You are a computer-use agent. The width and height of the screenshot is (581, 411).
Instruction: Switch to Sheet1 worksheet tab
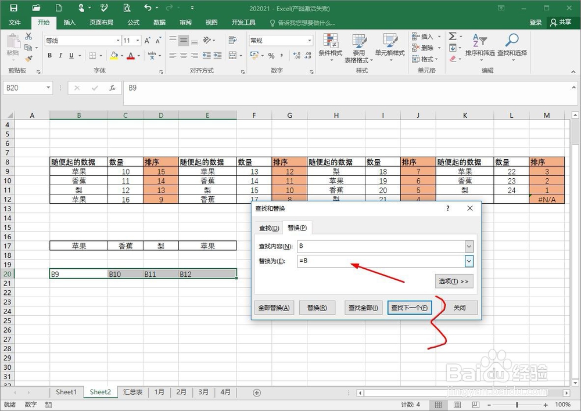66,392
